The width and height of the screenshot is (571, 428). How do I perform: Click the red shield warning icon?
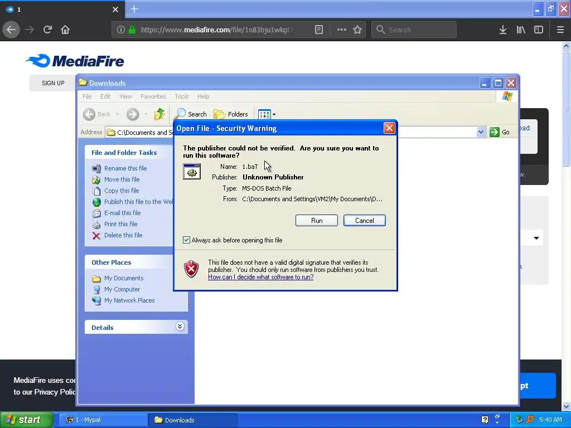point(191,269)
